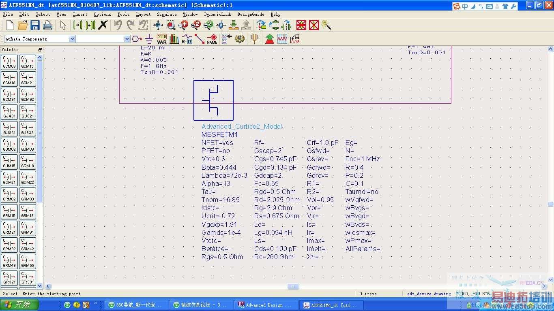Print the schematic with the printer icon
The height and width of the screenshot is (311, 554).
pyautogui.click(x=48, y=25)
